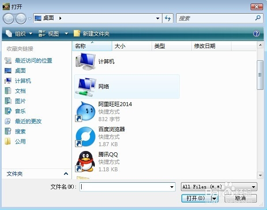This screenshot has width=267, height=210.
Task: Select the 网络 network icon in file list
Action: (86, 87)
